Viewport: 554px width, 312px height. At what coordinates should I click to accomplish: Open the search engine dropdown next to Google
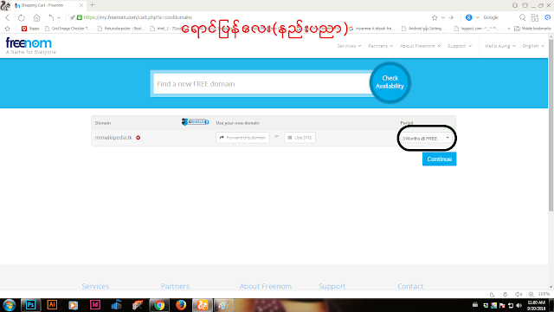point(477,17)
